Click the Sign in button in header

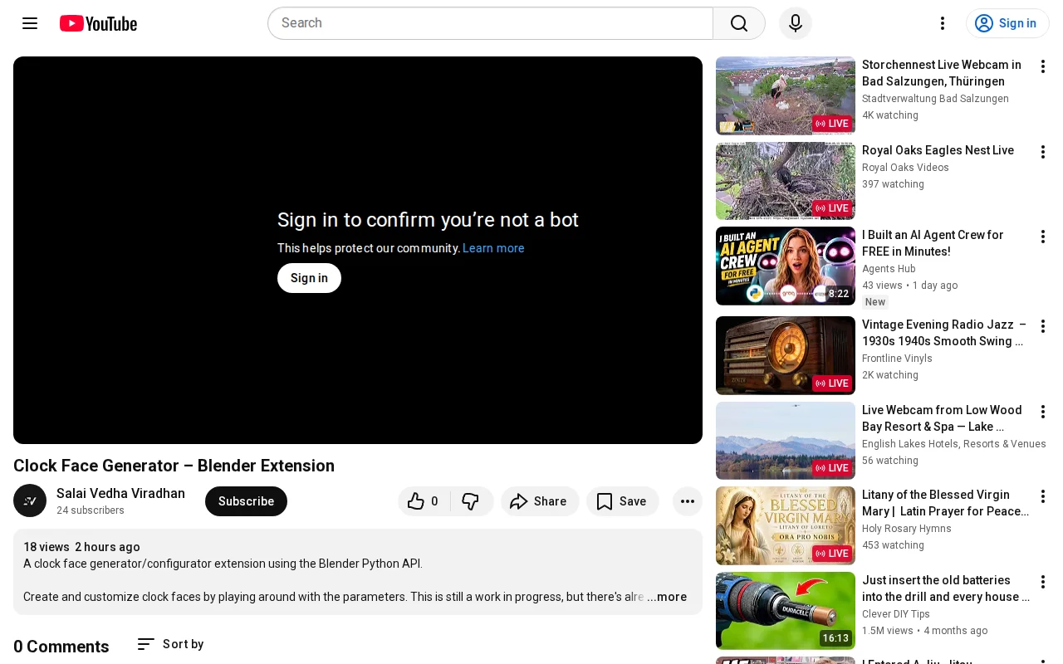(x=1007, y=23)
